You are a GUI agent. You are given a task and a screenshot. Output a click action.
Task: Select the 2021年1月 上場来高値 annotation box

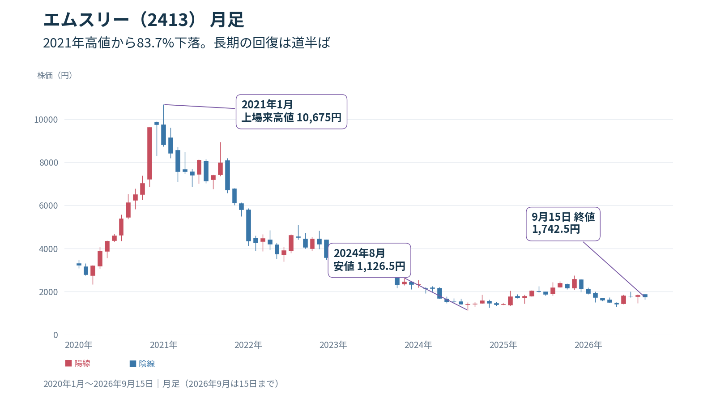(291, 111)
